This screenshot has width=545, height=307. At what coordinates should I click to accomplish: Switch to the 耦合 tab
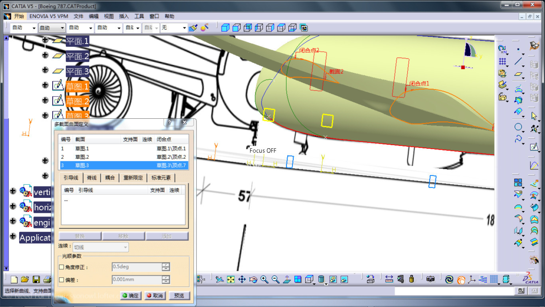point(110,178)
